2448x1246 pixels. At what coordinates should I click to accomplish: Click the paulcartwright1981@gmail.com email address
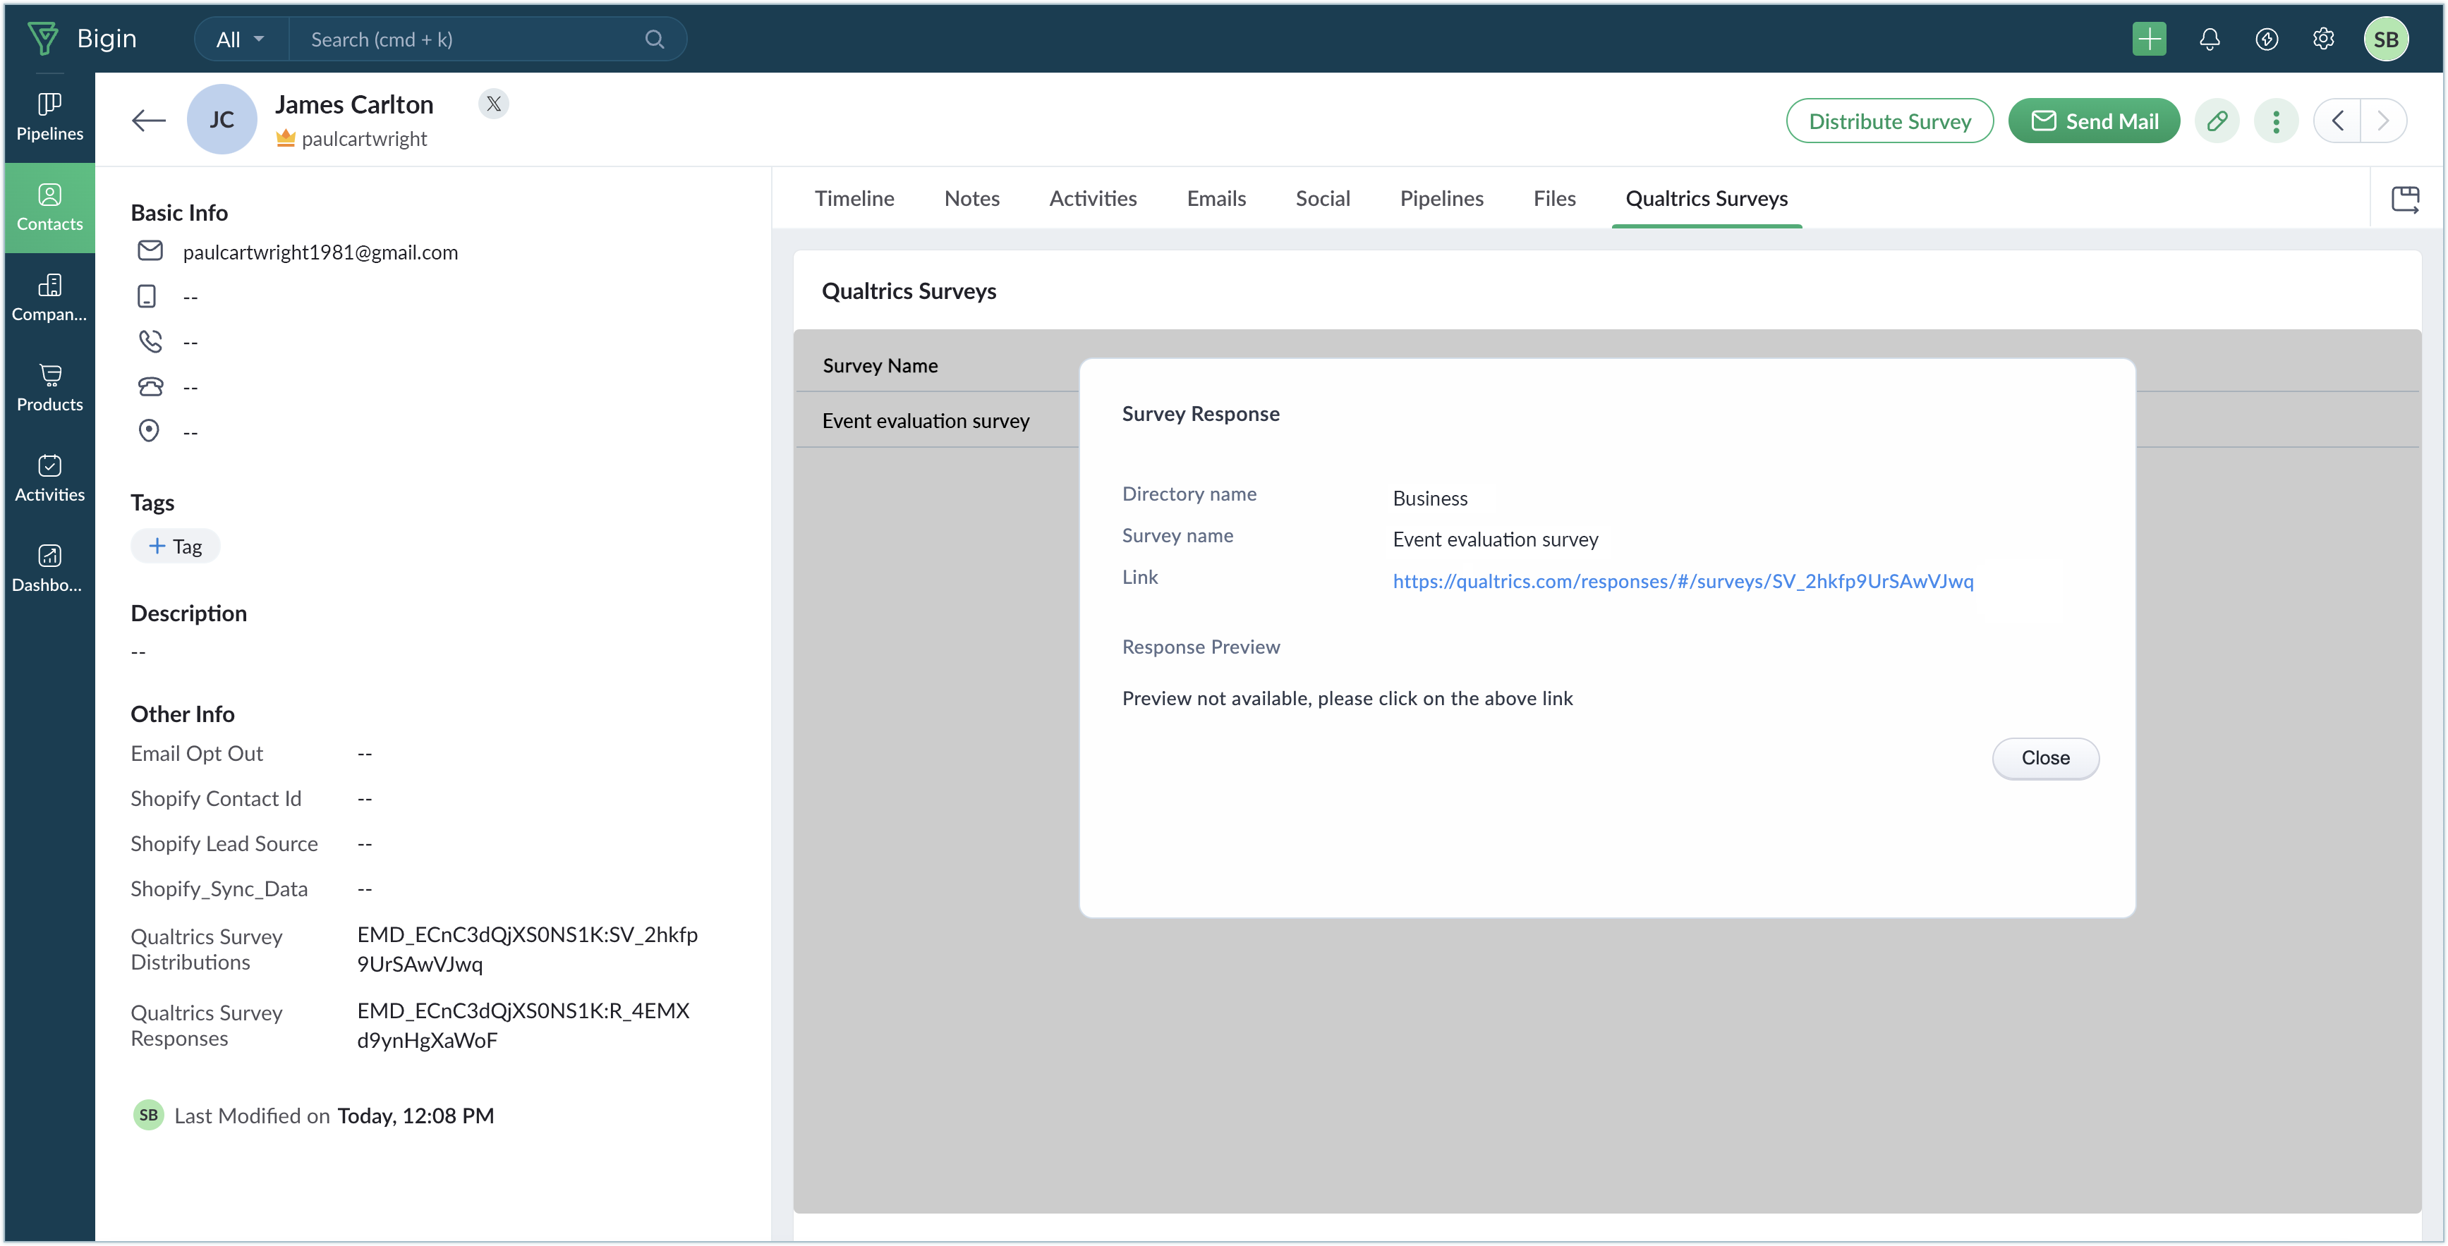(x=320, y=252)
